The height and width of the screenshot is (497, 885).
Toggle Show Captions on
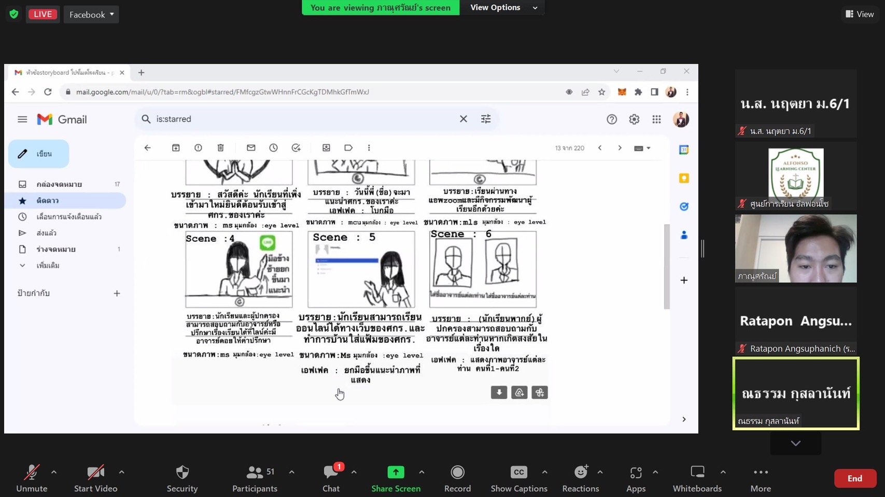[518, 473]
